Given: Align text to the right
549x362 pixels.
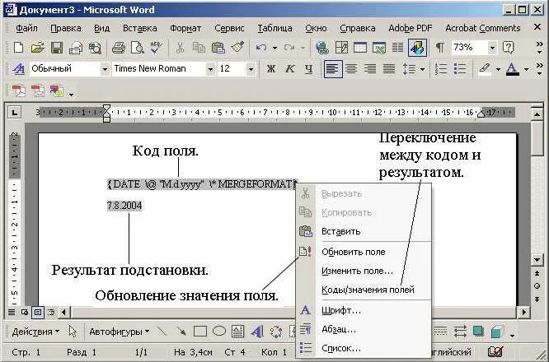Looking at the screenshot, I should [370, 69].
